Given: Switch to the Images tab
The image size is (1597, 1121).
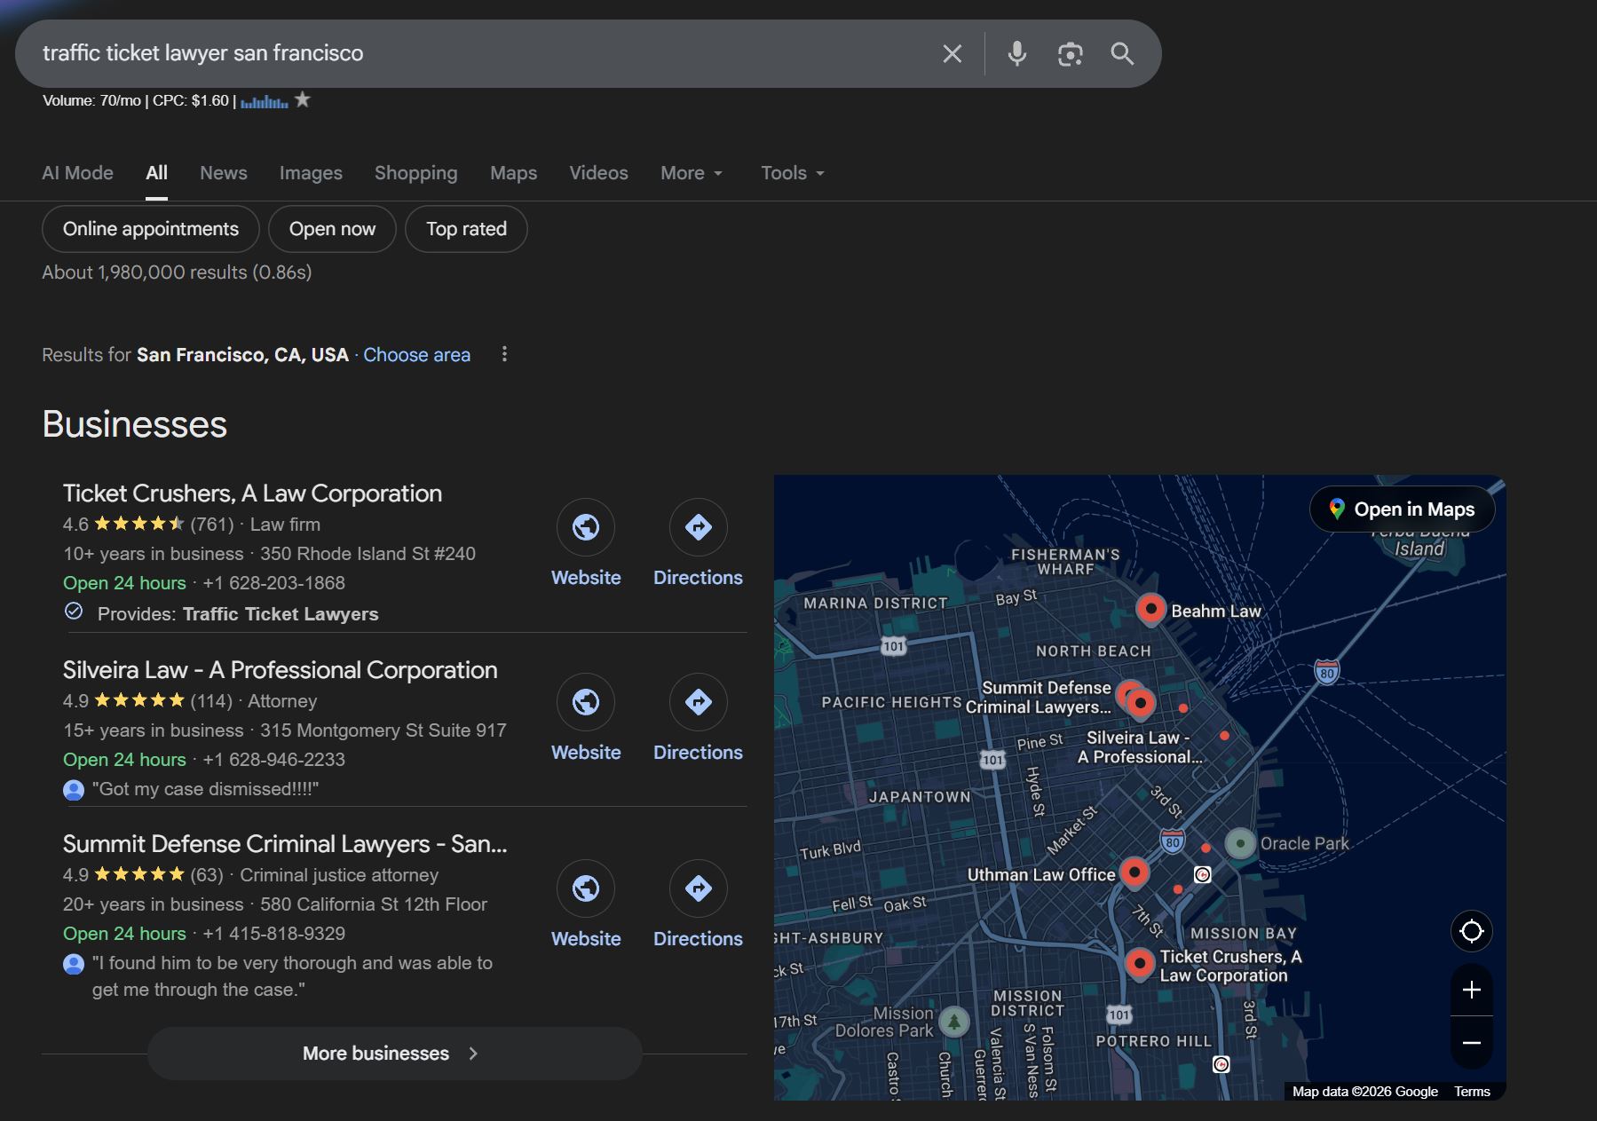Looking at the screenshot, I should click(311, 173).
